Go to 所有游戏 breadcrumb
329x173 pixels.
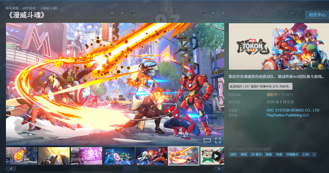click(x=12, y=8)
